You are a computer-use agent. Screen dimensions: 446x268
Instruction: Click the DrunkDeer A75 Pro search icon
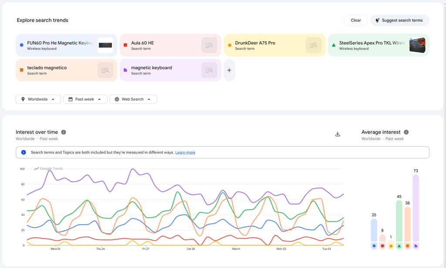(x=313, y=45)
